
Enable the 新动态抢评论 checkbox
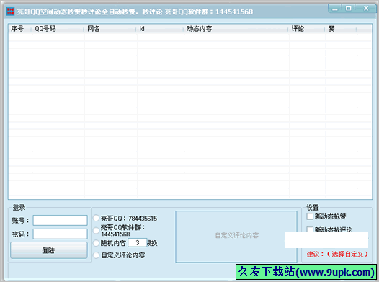(310, 229)
